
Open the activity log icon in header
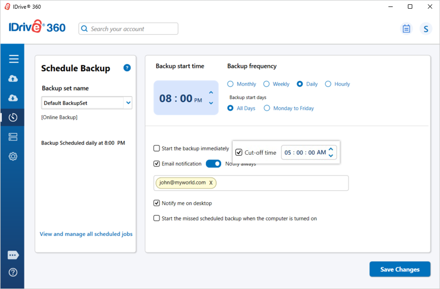coord(406,29)
